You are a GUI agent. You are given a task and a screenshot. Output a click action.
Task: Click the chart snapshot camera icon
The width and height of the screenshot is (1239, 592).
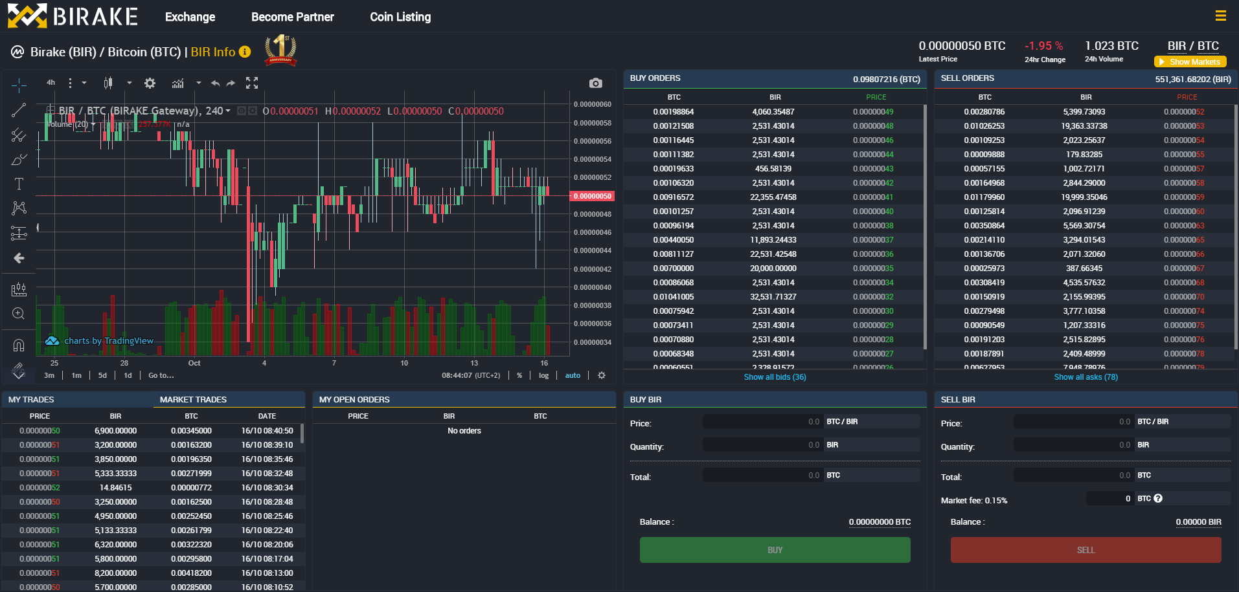(595, 83)
